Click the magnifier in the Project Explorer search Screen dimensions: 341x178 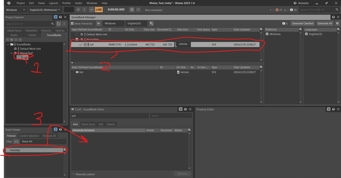[52, 24]
